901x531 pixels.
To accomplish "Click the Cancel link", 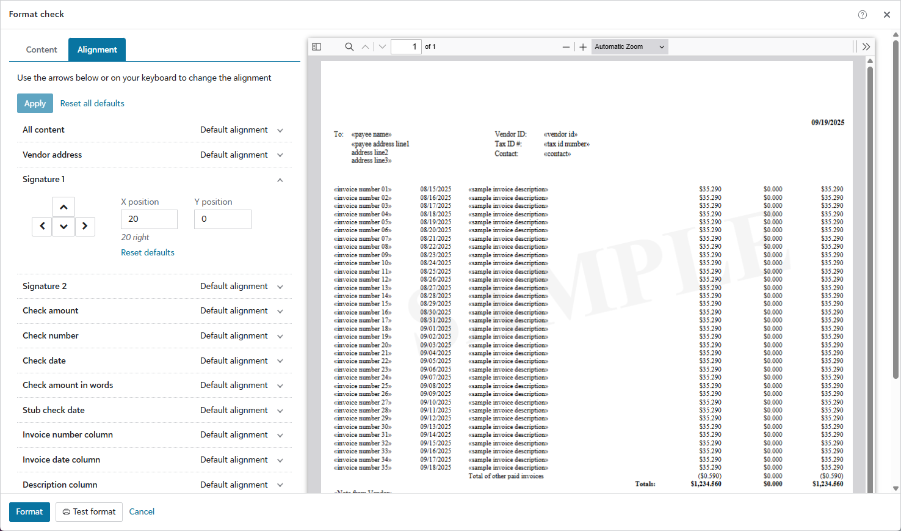I will point(142,512).
